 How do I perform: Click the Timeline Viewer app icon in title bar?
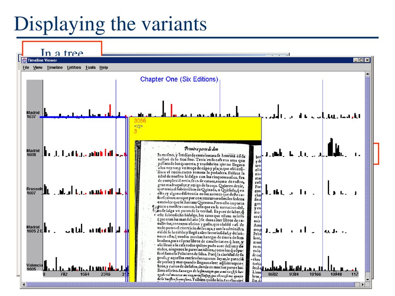24,60
